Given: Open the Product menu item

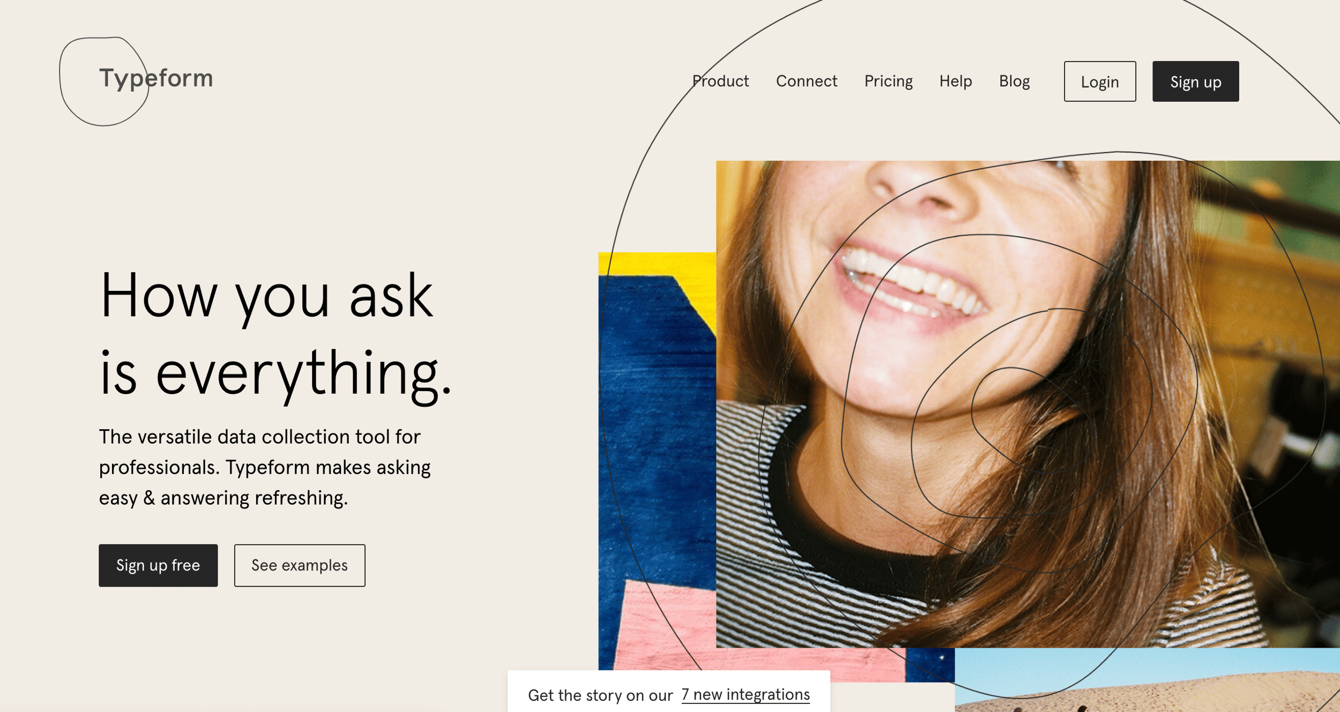Looking at the screenshot, I should click(x=720, y=80).
